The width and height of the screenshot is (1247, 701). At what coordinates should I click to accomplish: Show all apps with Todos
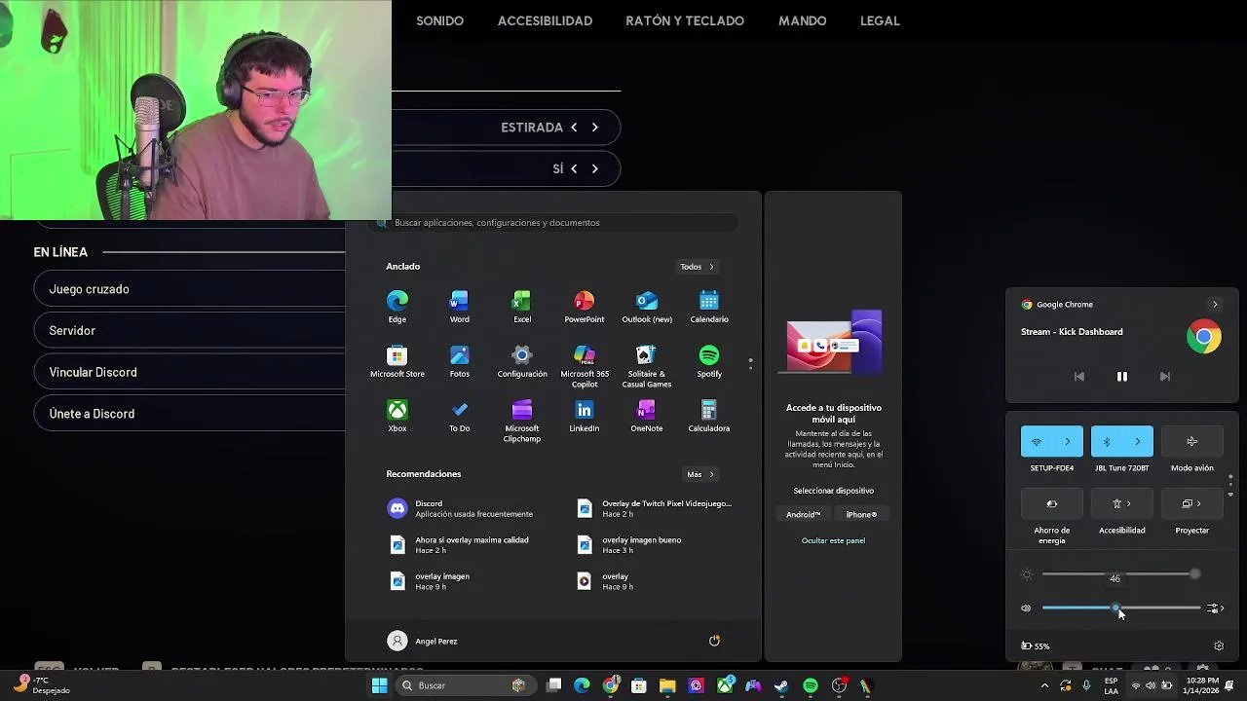tap(698, 267)
